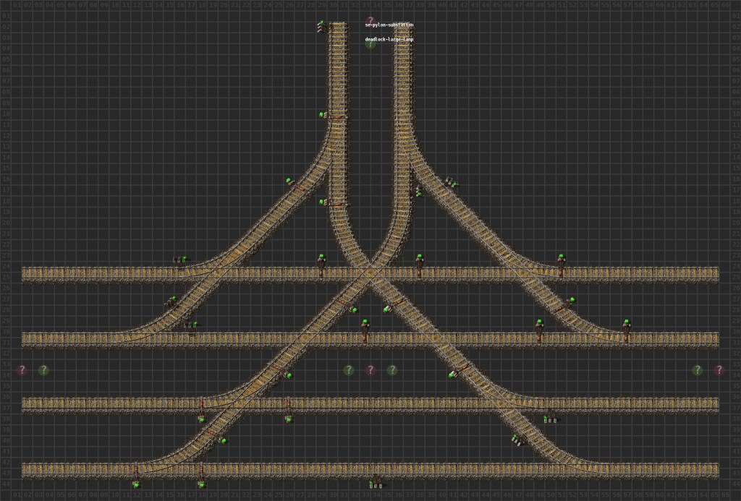Select the chain signal beside right vertical track at row 17
Viewport: 741px width, 501px height.
(419, 191)
